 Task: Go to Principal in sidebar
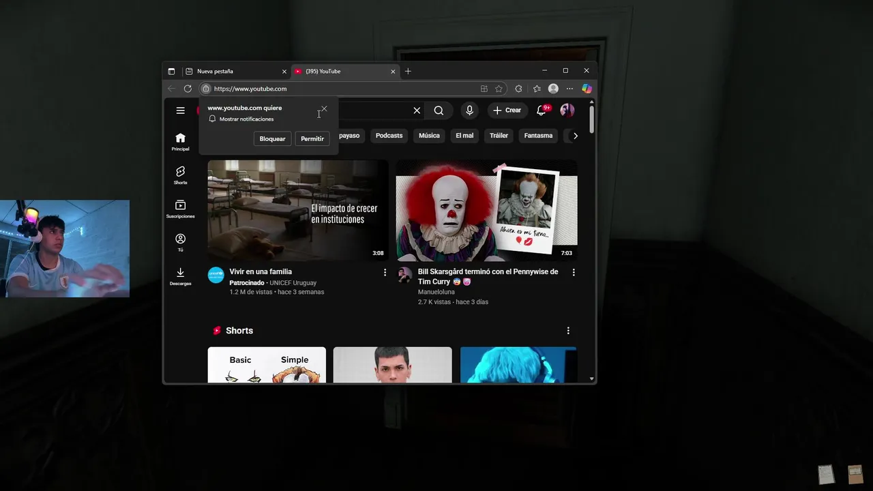(x=180, y=142)
